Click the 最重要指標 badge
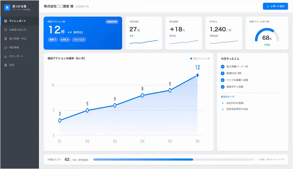The image size is (293, 169). click(x=112, y=22)
